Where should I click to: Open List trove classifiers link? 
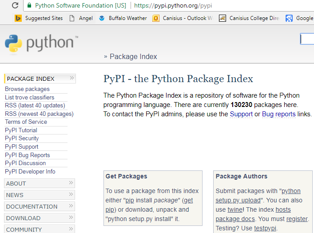[30, 97]
